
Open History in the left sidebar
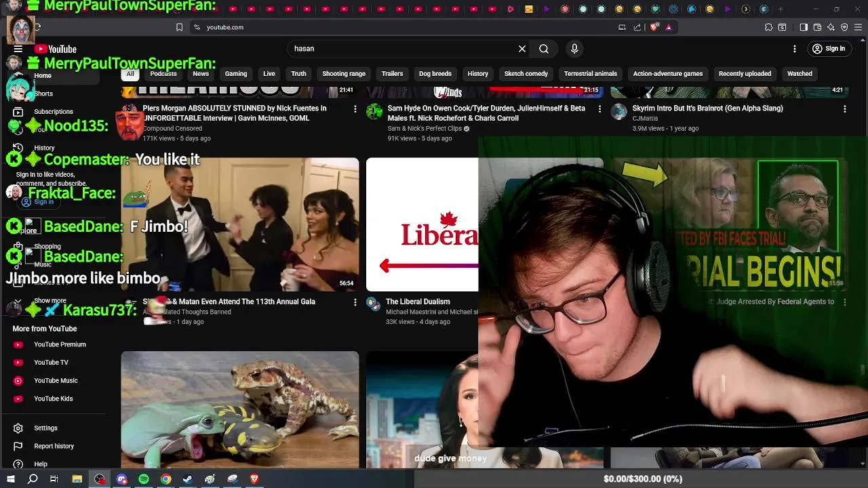point(44,148)
